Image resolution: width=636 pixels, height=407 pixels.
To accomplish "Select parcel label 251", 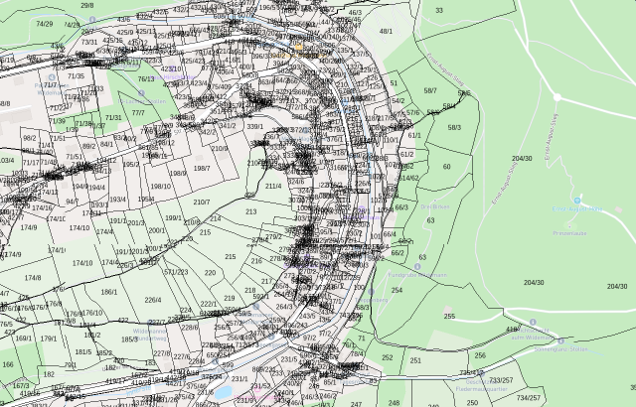I will [415, 360].
